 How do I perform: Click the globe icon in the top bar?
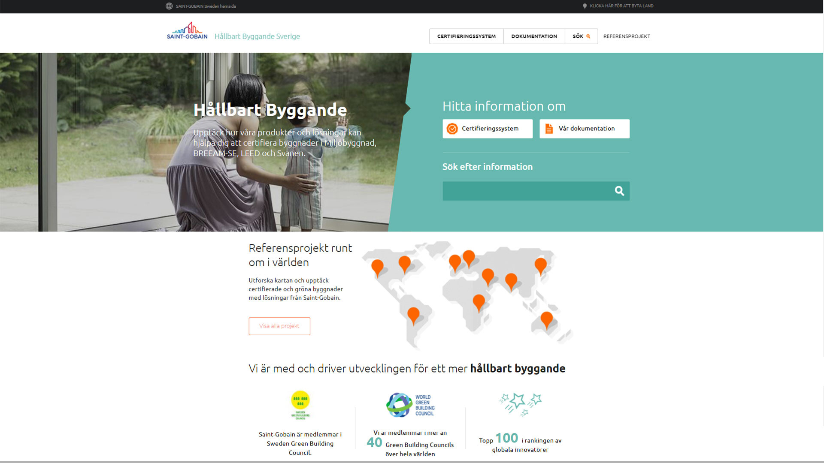(x=169, y=6)
